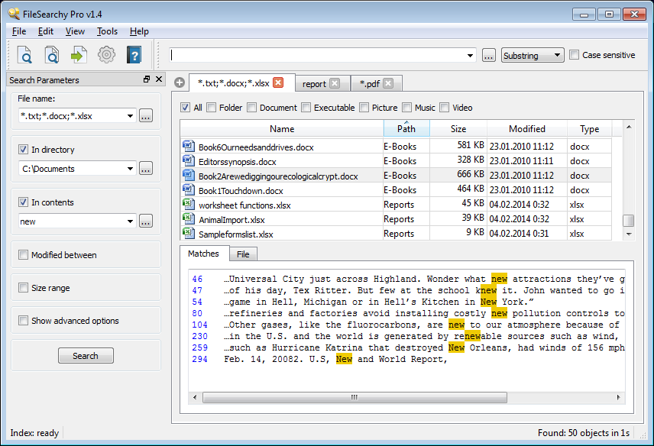Screen dimensions: 654x446
Task: Click the new search toolbar icon
Action: point(24,55)
